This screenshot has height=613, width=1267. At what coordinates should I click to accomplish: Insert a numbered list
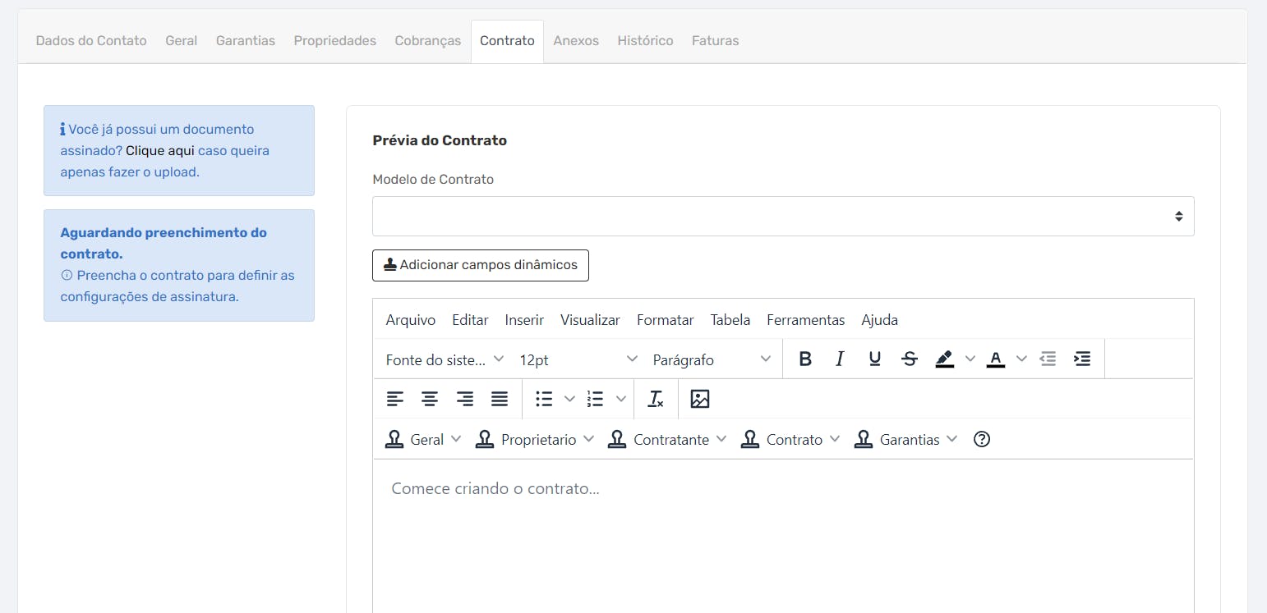coord(596,399)
